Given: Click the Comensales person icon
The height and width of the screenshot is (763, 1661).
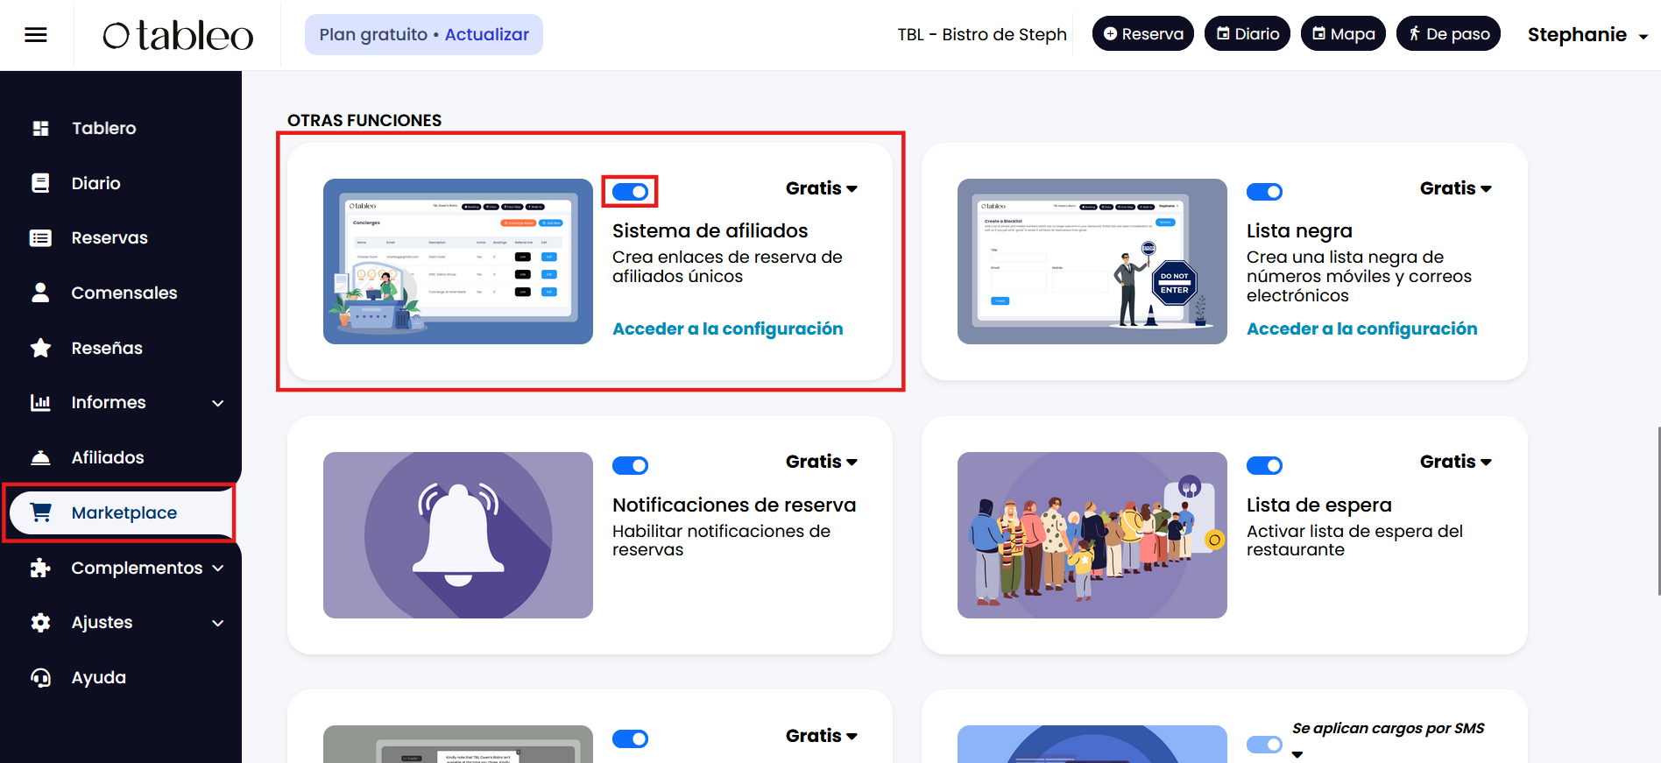Looking at the screenshot, I should [40, 293].
